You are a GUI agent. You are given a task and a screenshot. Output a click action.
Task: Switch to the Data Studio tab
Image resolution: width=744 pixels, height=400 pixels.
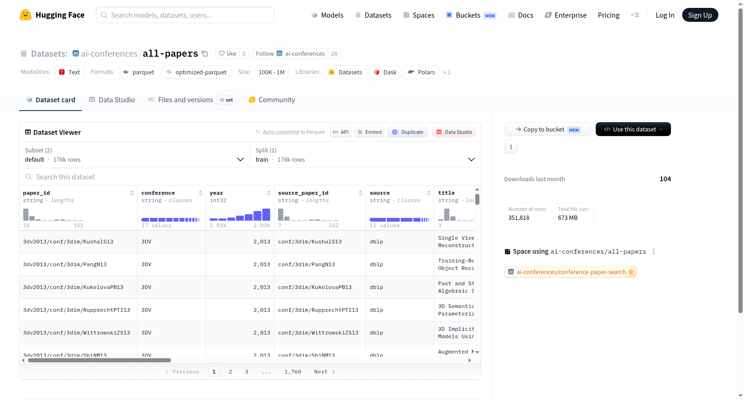112,99
